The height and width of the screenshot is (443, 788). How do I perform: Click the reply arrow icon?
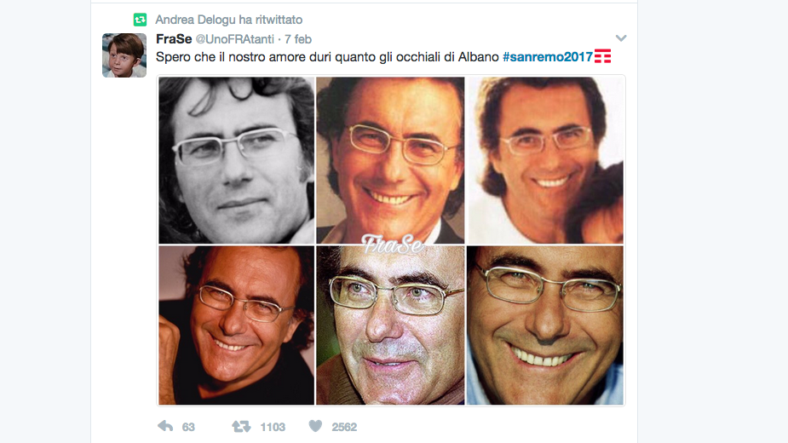coord(165,427)
